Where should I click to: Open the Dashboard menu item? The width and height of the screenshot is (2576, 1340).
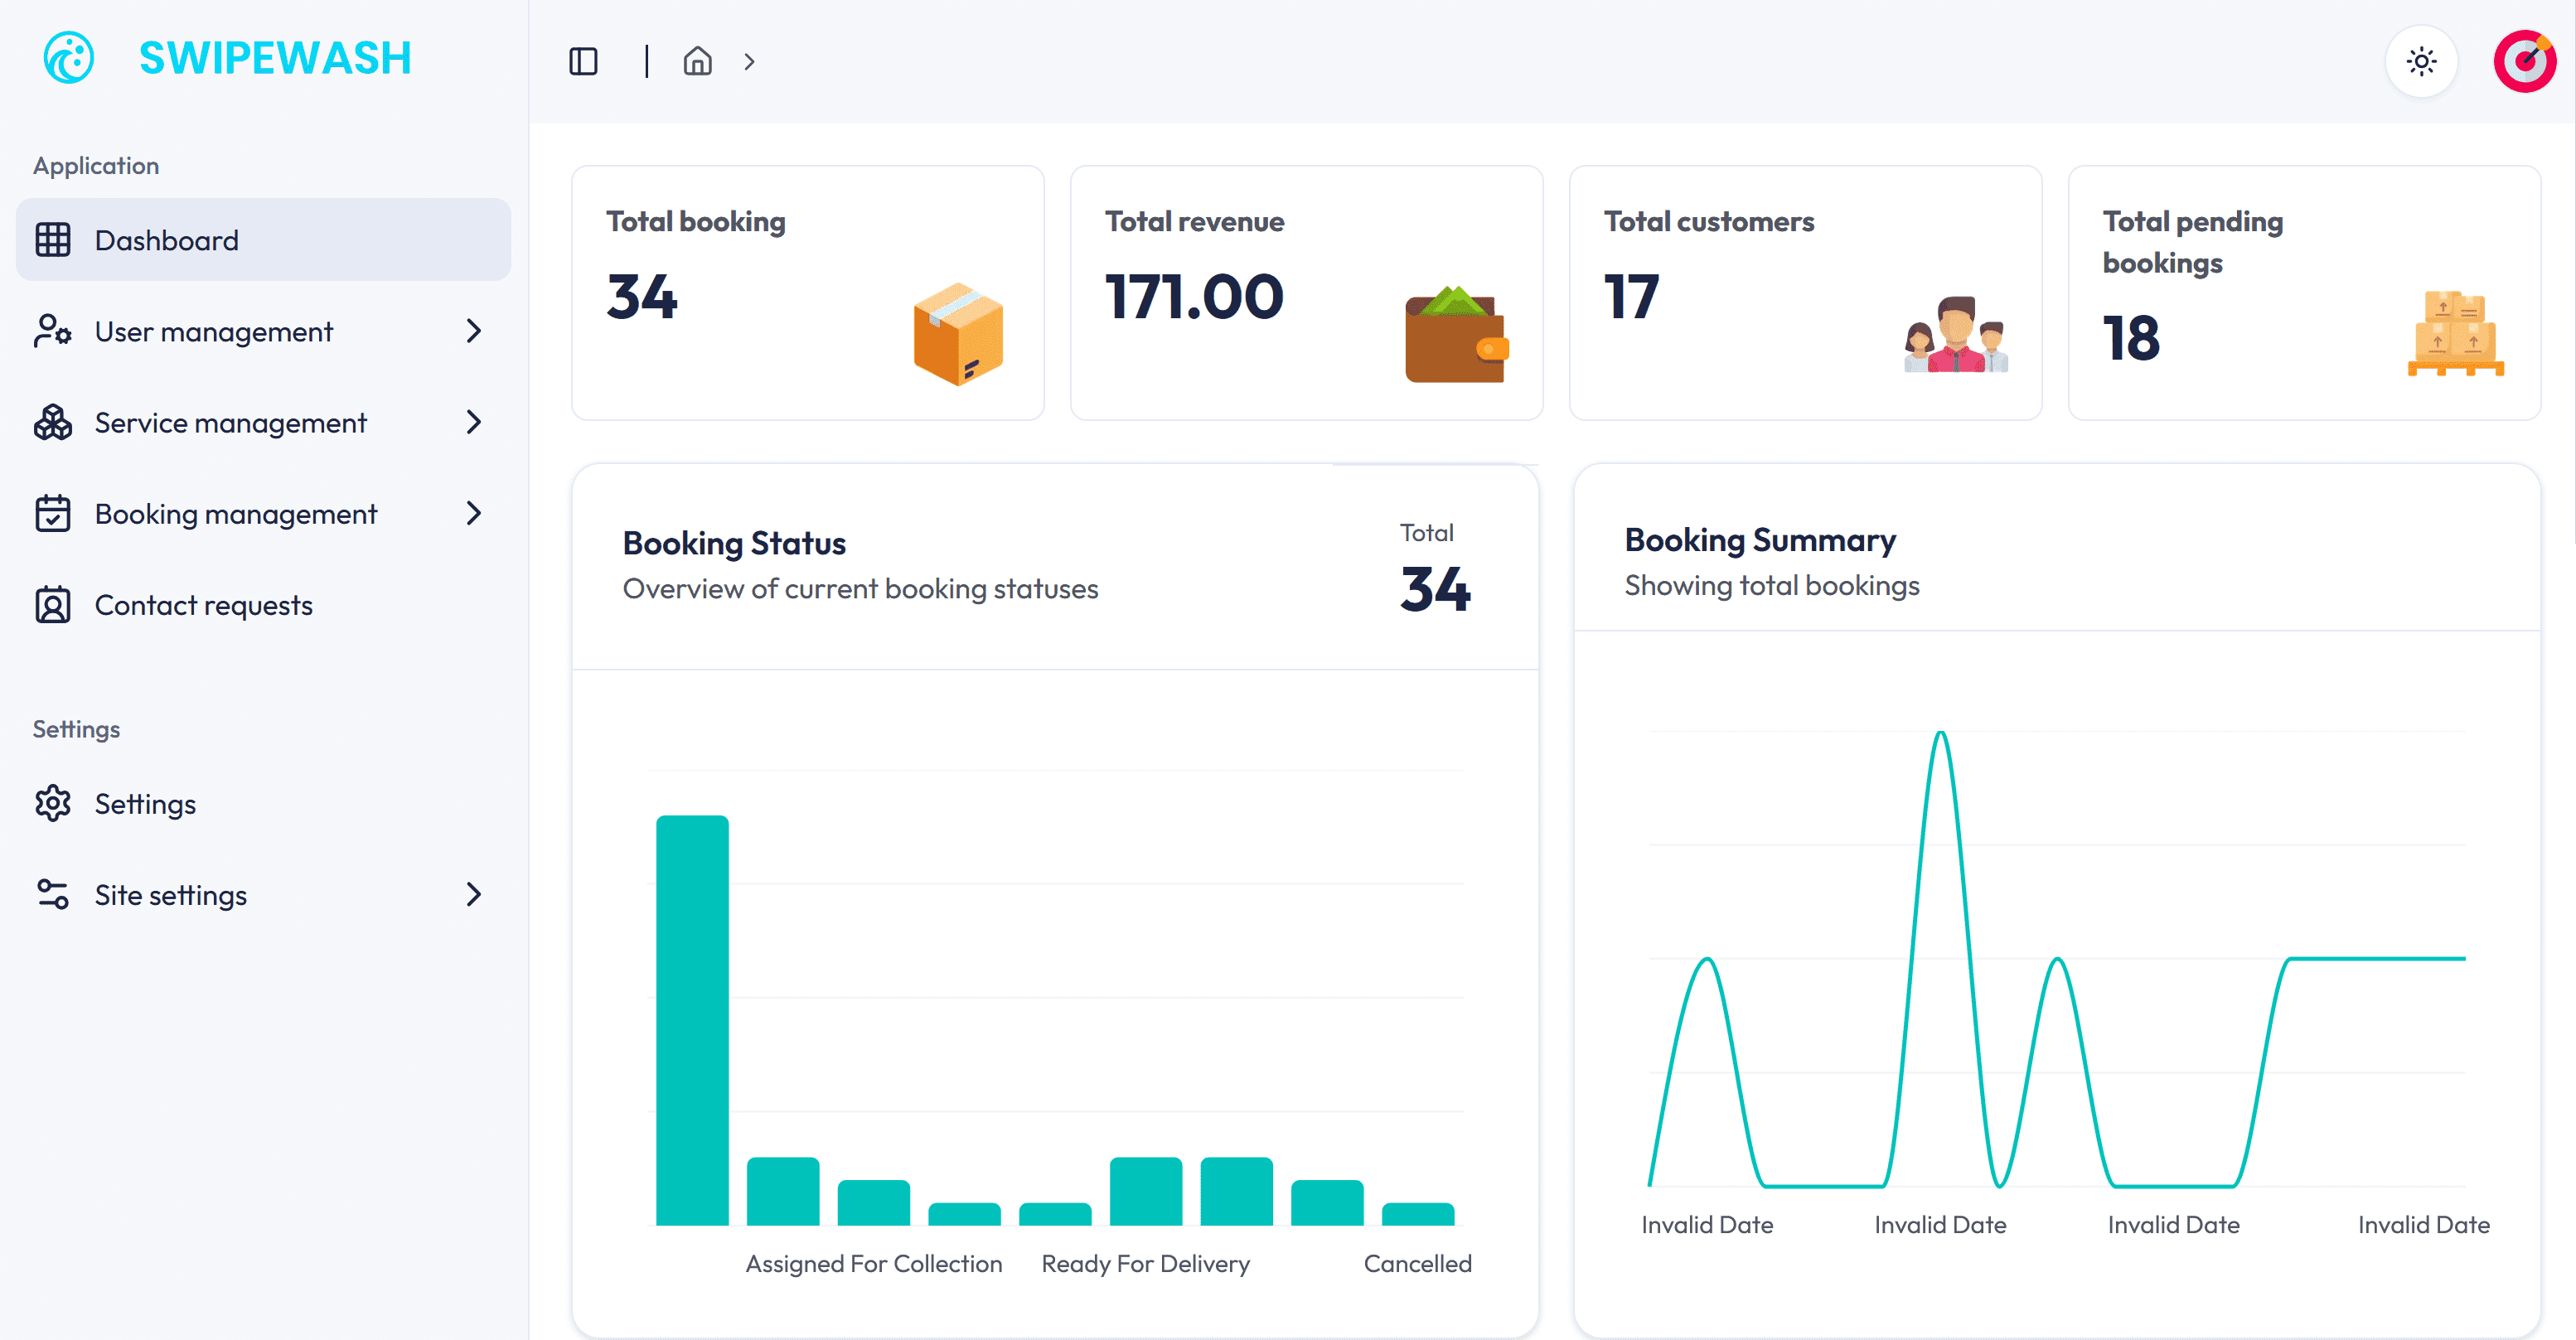166,239
